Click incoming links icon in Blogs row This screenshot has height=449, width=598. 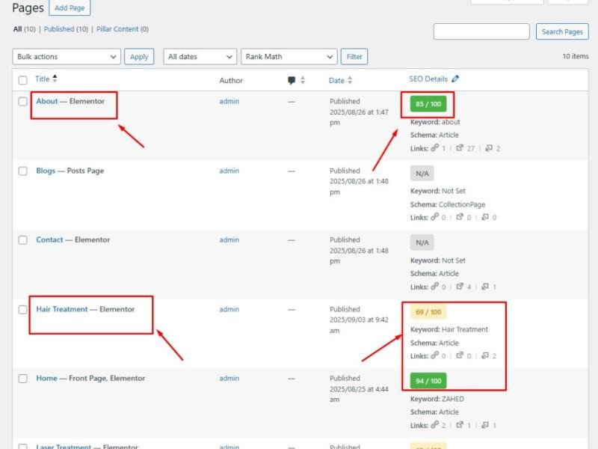pyautogui.click(x=485, y=217)
